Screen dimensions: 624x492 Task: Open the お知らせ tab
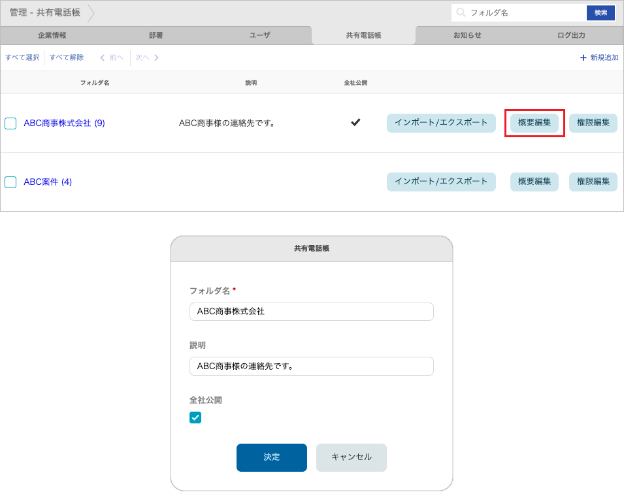pyautogui.click(x=468, y=36)
